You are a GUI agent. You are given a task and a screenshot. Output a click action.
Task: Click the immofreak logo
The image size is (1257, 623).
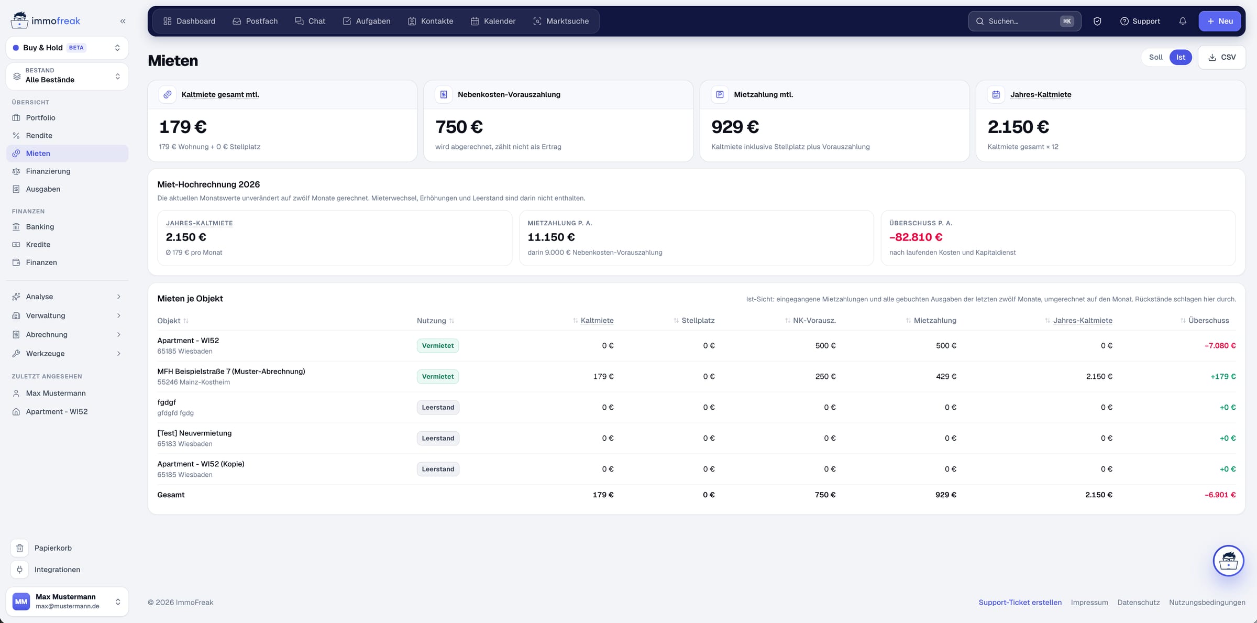(x=46, y=20)
